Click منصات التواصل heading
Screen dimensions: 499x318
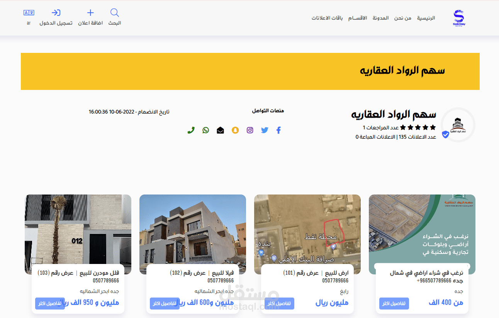click(x=268, y=111)
